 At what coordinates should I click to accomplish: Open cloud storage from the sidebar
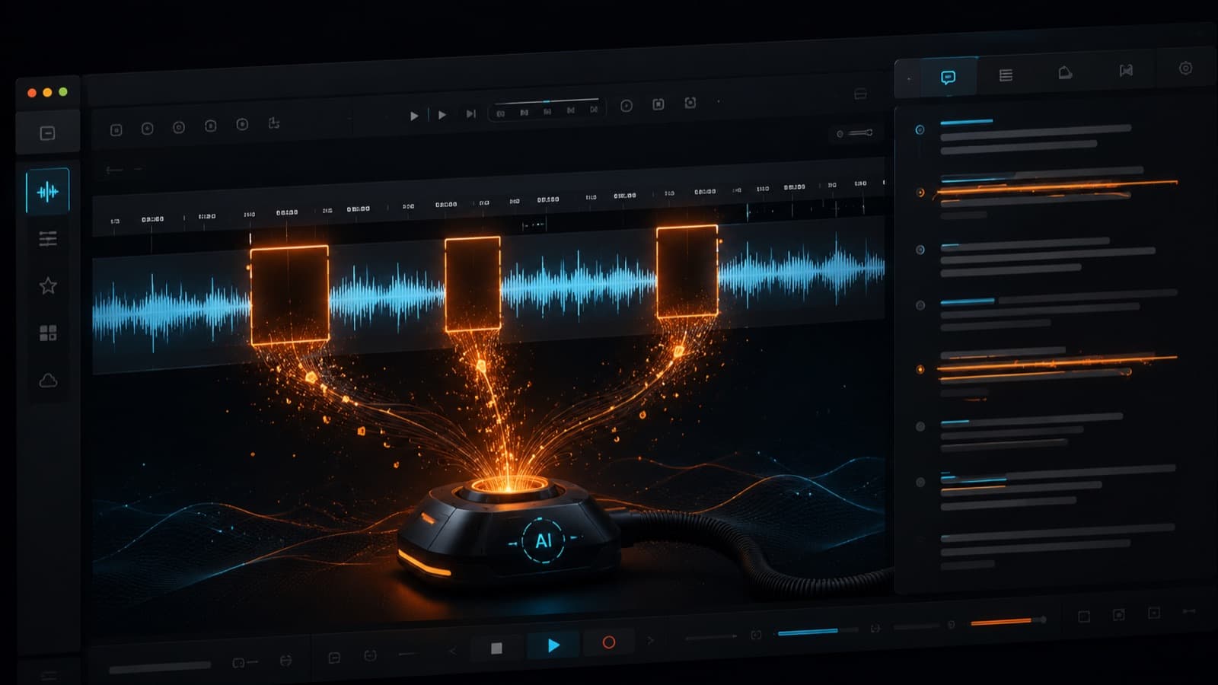pyautogui.click(x=48, y=380)
